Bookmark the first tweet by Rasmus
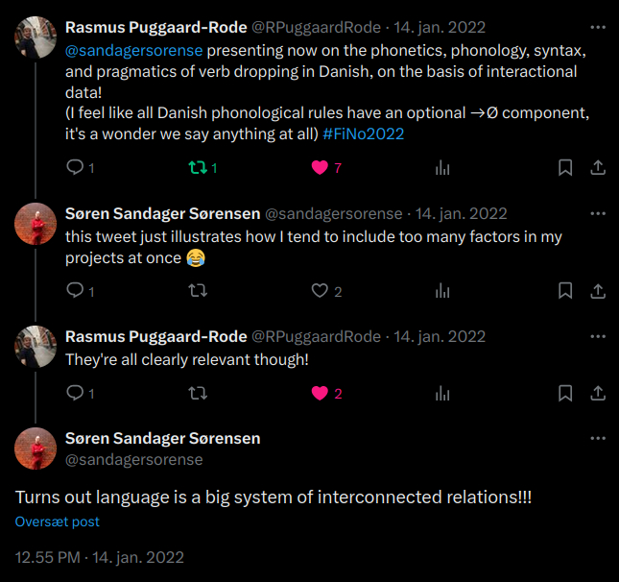This screenshot has width=619, height=582. [x=565, y=168]
